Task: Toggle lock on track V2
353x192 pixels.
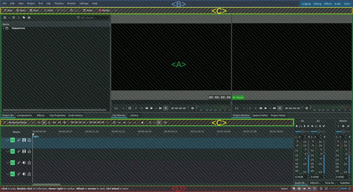Action: (x=29, y=140)
